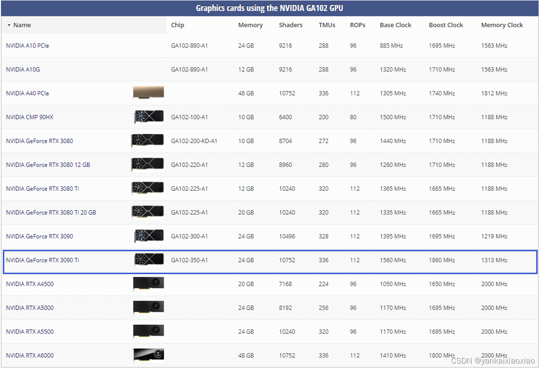Click the RTX A6000 card thumbnail

[148, 355]
